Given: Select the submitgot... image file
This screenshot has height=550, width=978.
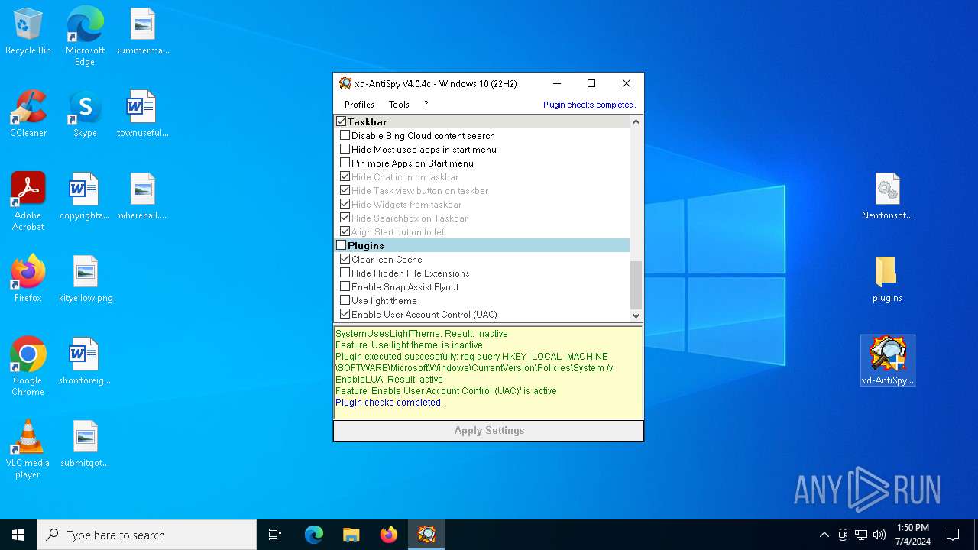Looking at the screenshot, I should point(85,445).
